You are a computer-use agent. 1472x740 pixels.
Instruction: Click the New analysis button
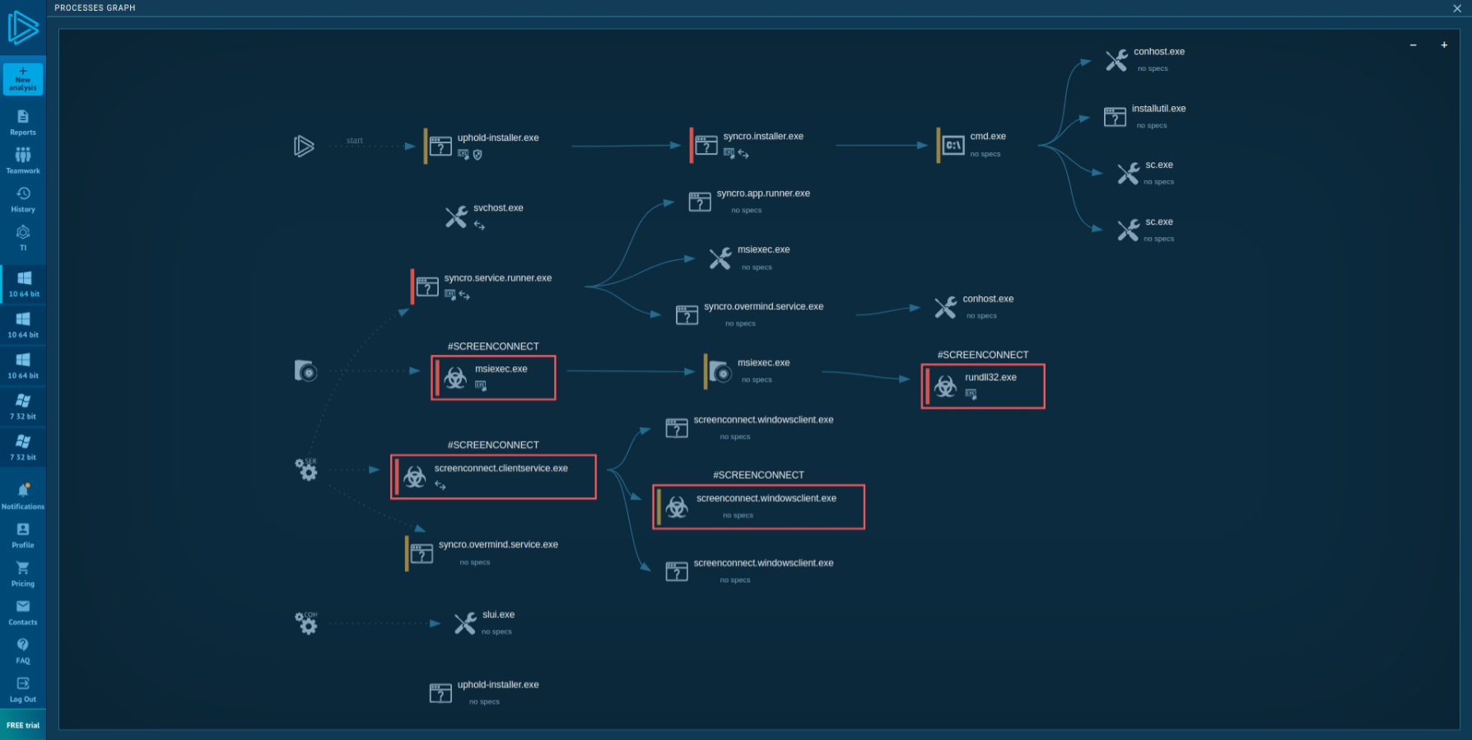23,79
